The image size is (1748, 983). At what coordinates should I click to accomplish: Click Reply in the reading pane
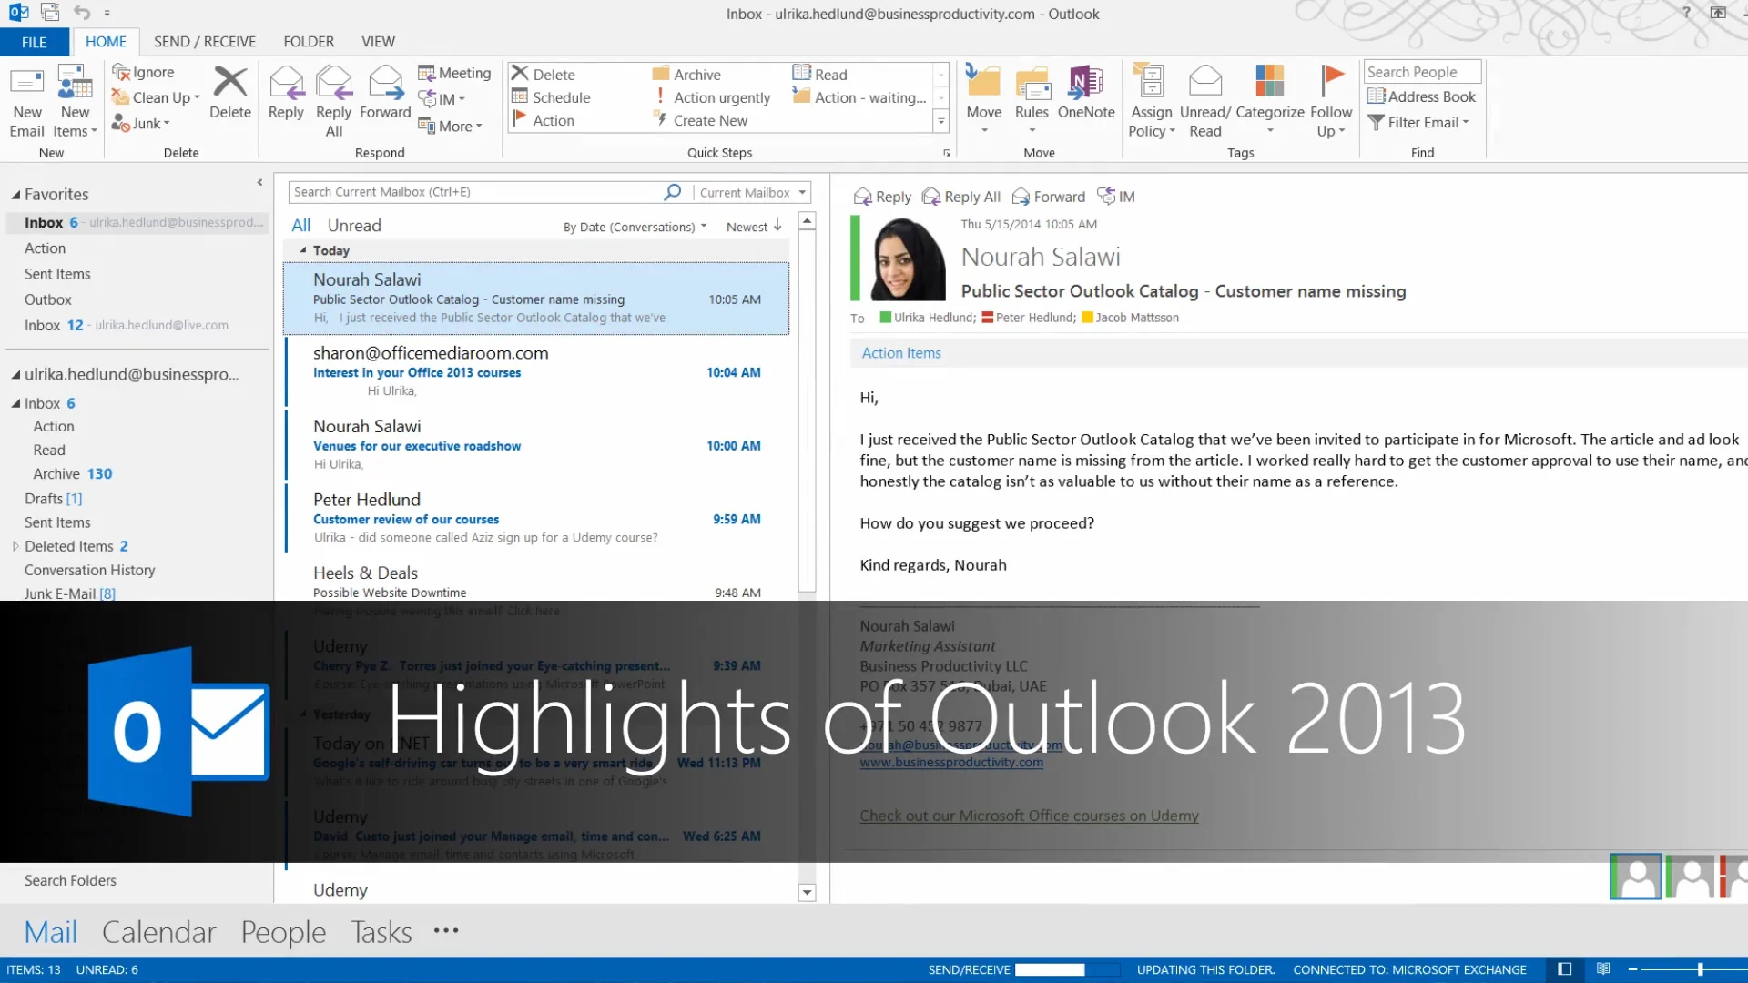coord(882,197)
